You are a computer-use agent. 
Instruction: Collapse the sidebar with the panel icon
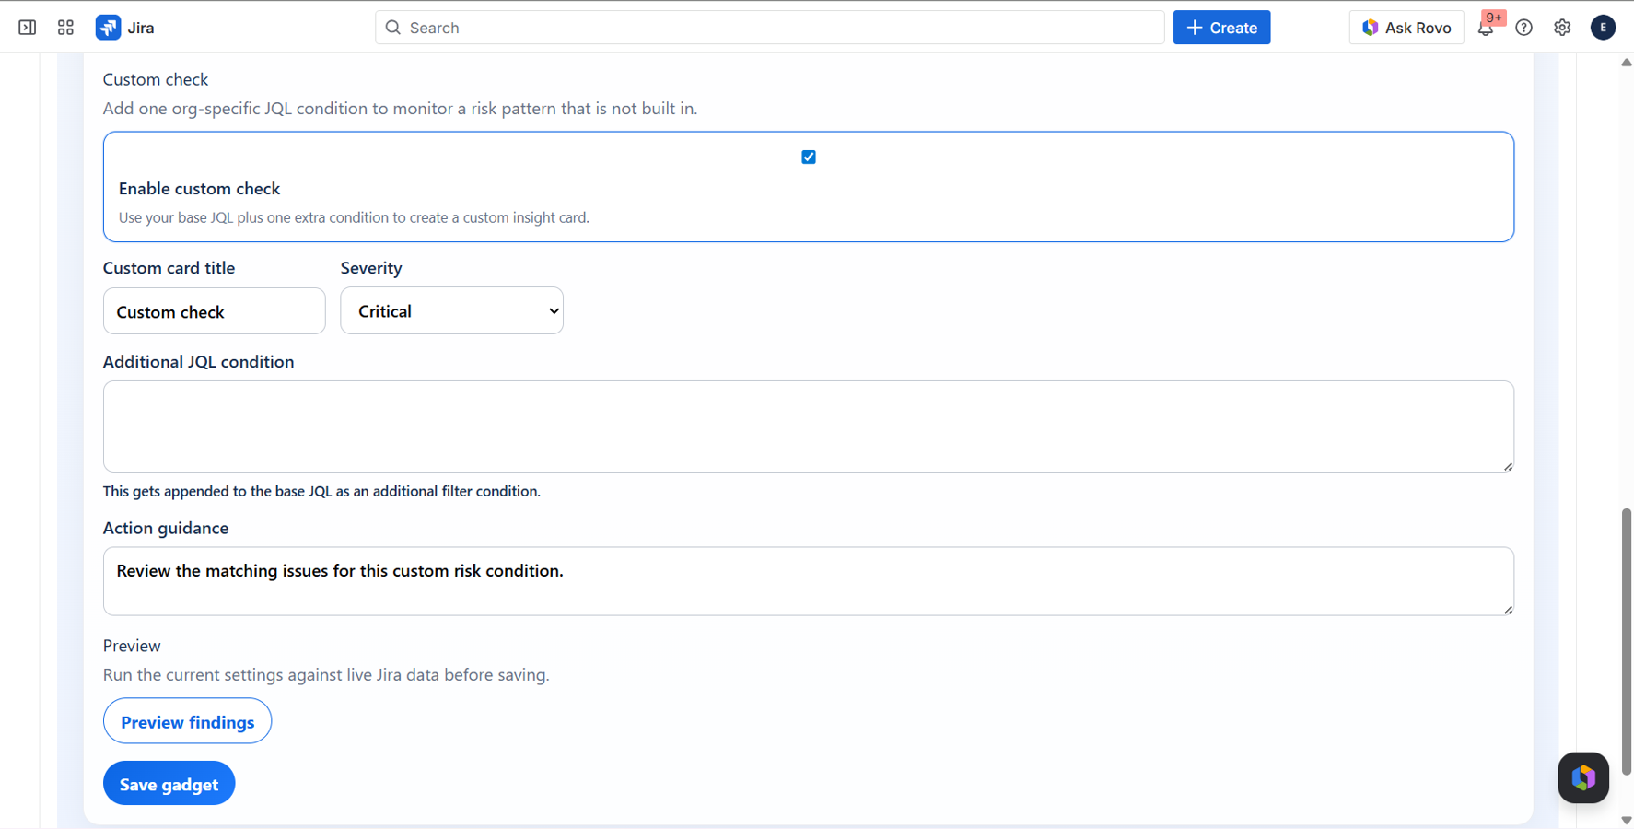27,27
